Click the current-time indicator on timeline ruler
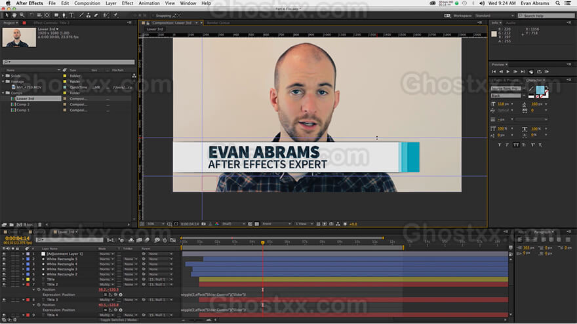Viewport: 577px width, 324px height. pos(262,242)
